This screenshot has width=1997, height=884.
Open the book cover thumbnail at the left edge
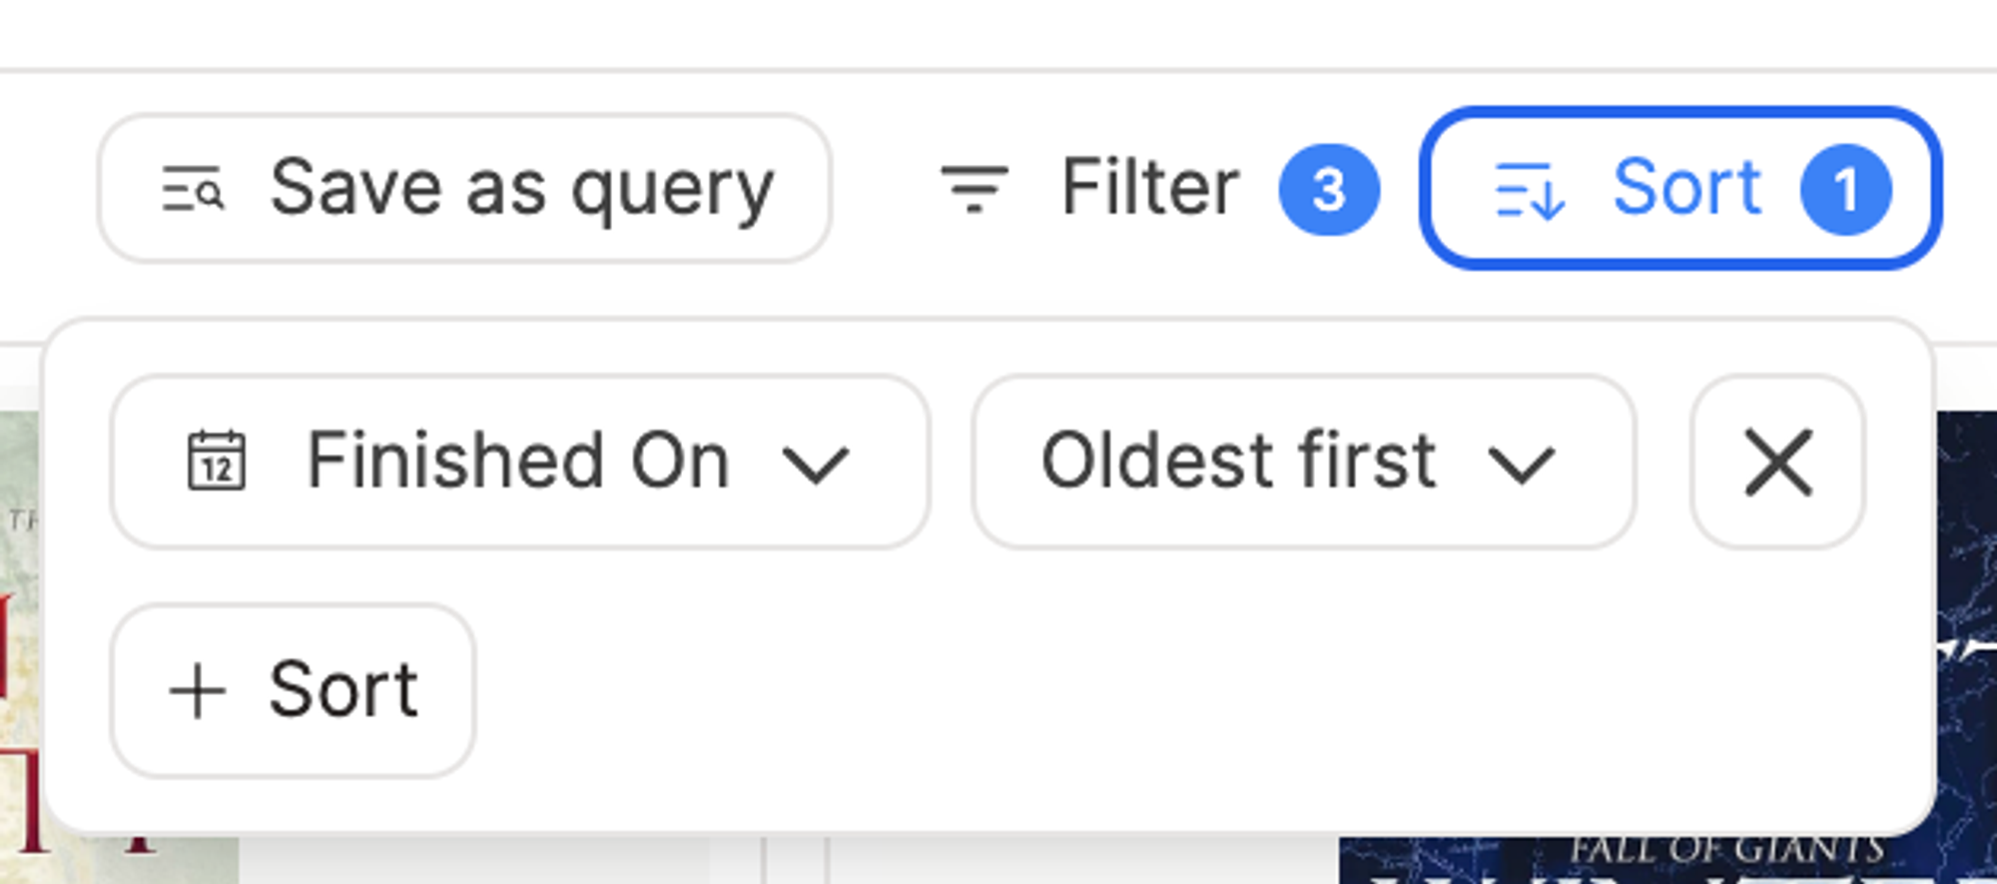click(x=119, y=647)
